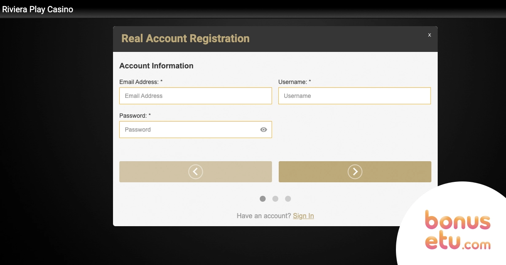Screen dimensions: 506x265
Task: Show password using the eye icon
Action: click(x=264, y=130)
